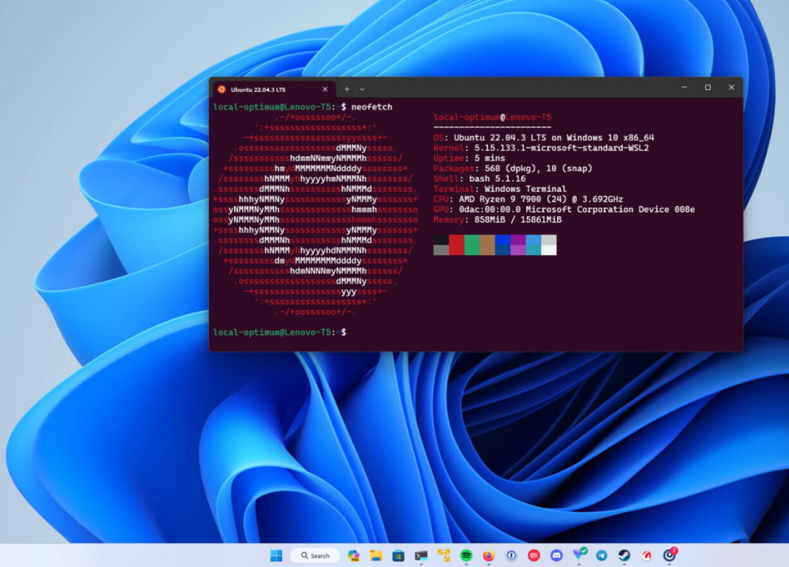Open Spotify from the taskbar
This screenshot has width=789, height=567.
point(466,555)
